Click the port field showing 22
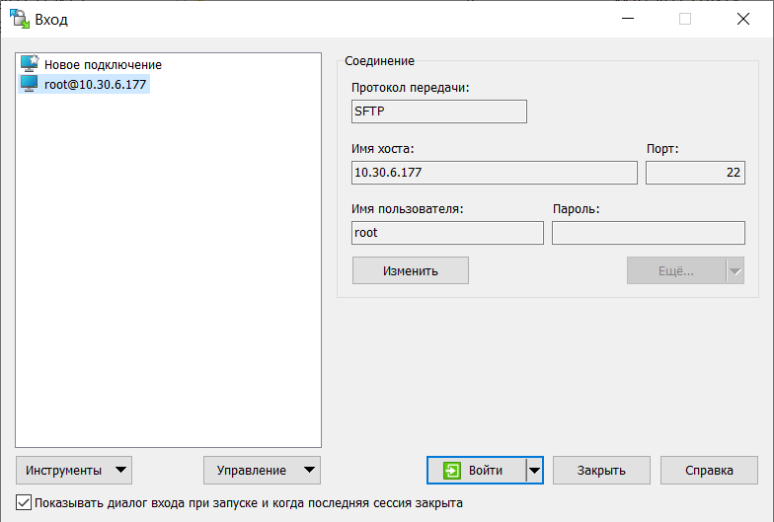Screen dimensions: 774x522 pos(695,173)
